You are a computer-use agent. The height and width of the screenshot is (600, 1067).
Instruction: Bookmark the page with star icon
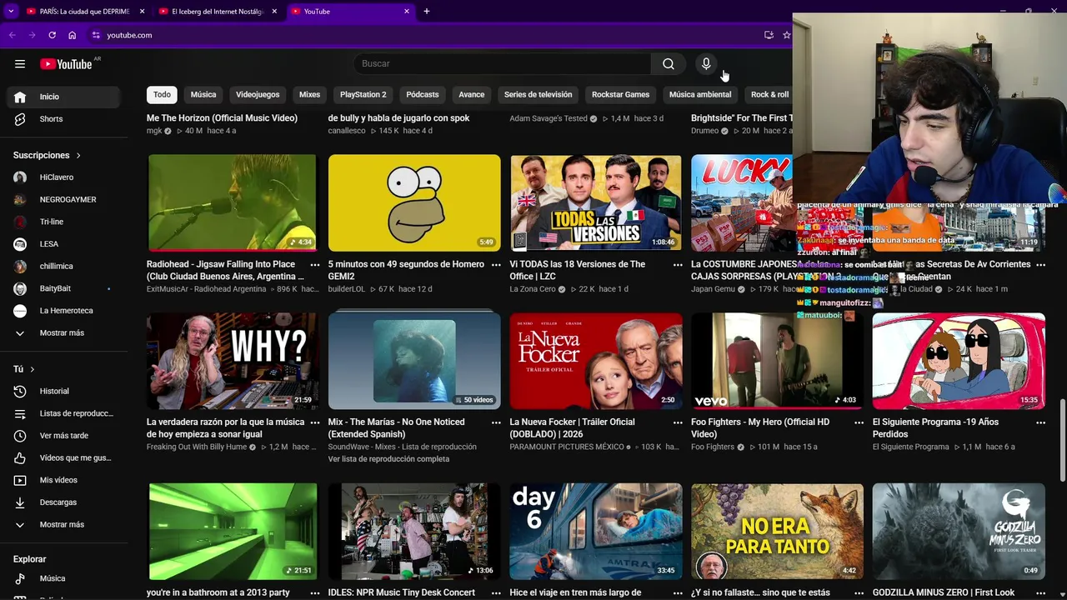click(x=786, y=35)
